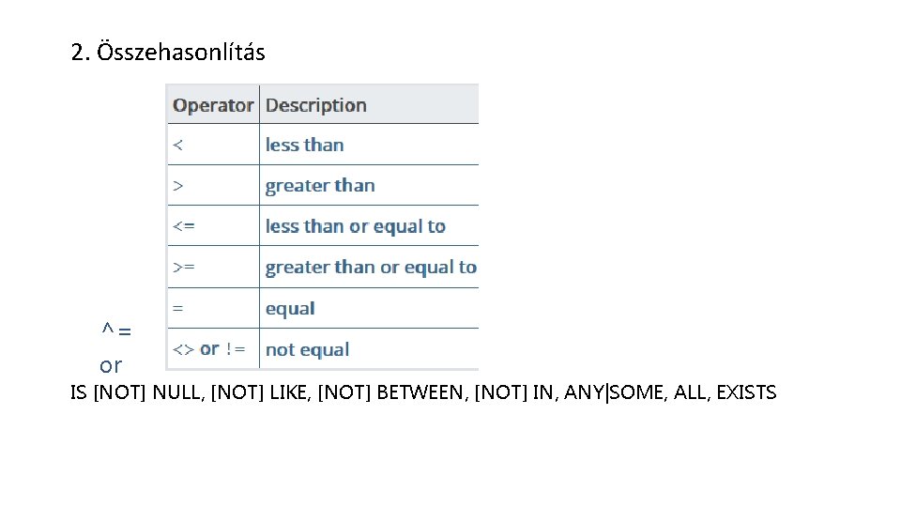
Task: Click the 'Description' column header
Action: pyautogui.click(x=315, y=105)
